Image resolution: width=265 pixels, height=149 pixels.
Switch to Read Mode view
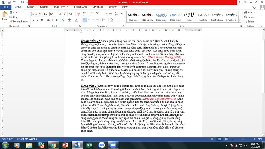(x=212, y=139)
